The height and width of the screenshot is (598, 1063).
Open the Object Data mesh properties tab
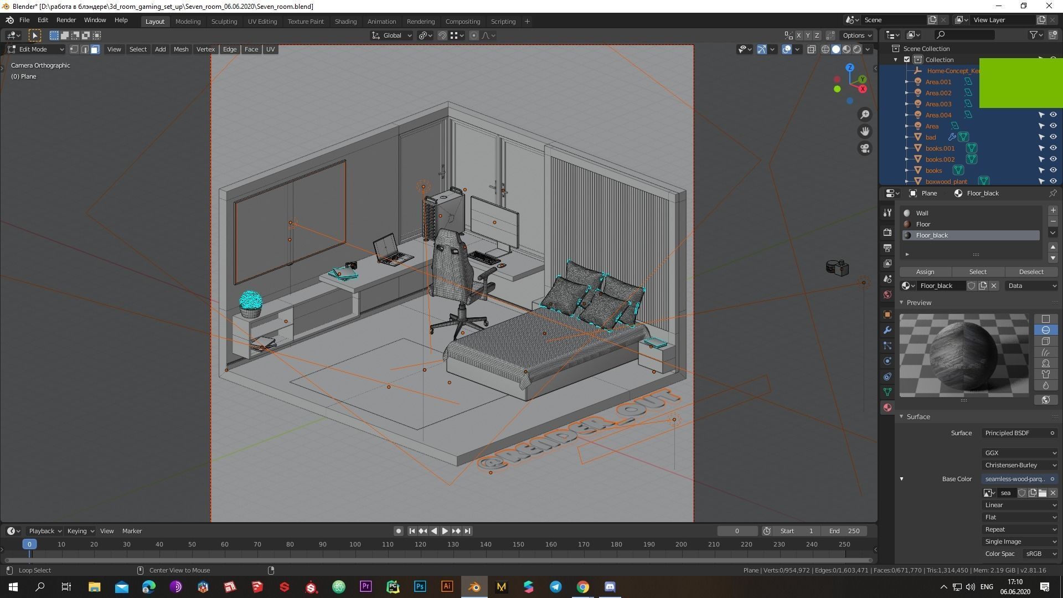(887, 392)
